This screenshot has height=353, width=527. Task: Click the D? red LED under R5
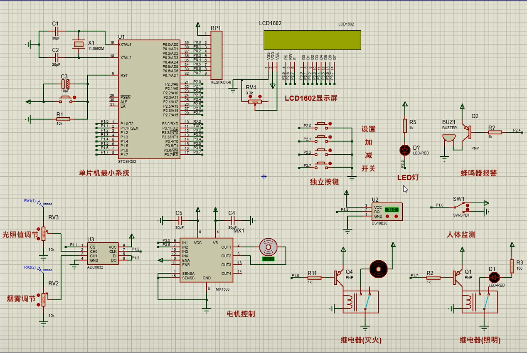[x=404, y=150]
